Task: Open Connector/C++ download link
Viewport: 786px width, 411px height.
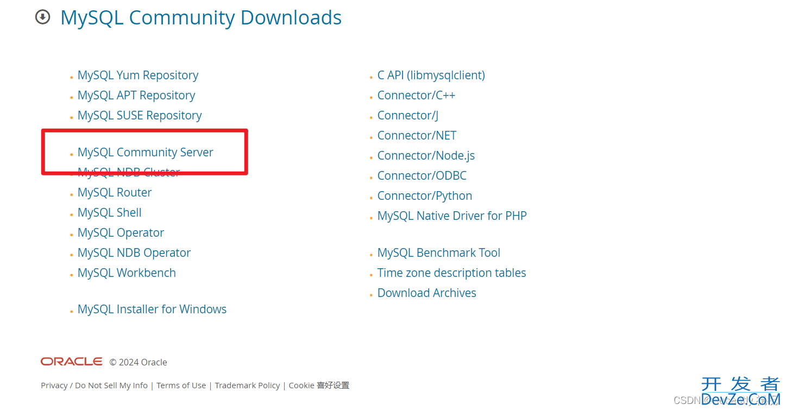Action: 416,95
